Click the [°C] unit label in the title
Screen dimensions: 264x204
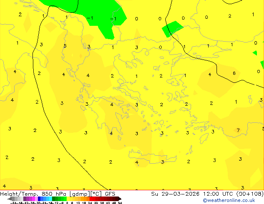point(96,194)
